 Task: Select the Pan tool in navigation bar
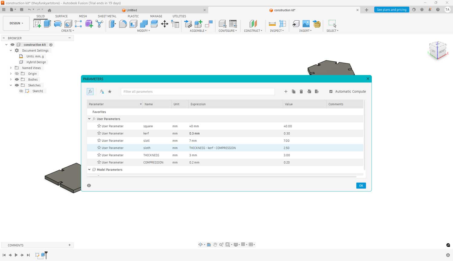coord(215,245)
